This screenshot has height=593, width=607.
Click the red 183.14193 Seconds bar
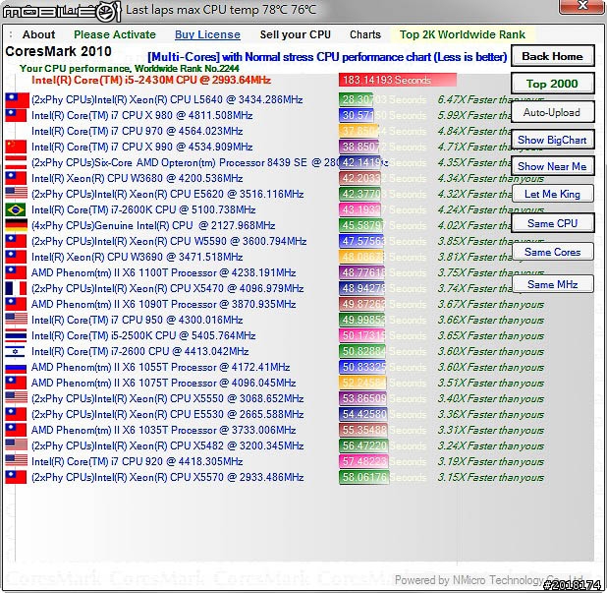click(x=397, y=81)
